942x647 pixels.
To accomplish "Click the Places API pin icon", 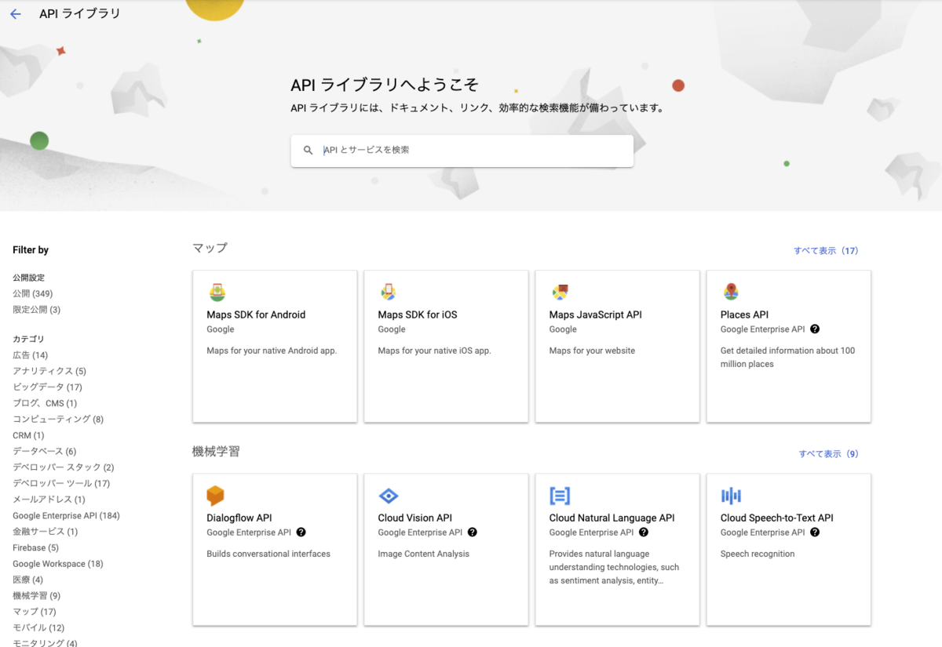I will [x=731, y=292].
